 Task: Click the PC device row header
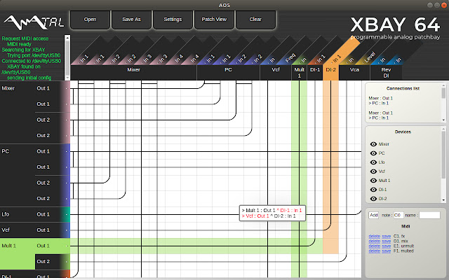click(6, 151)
